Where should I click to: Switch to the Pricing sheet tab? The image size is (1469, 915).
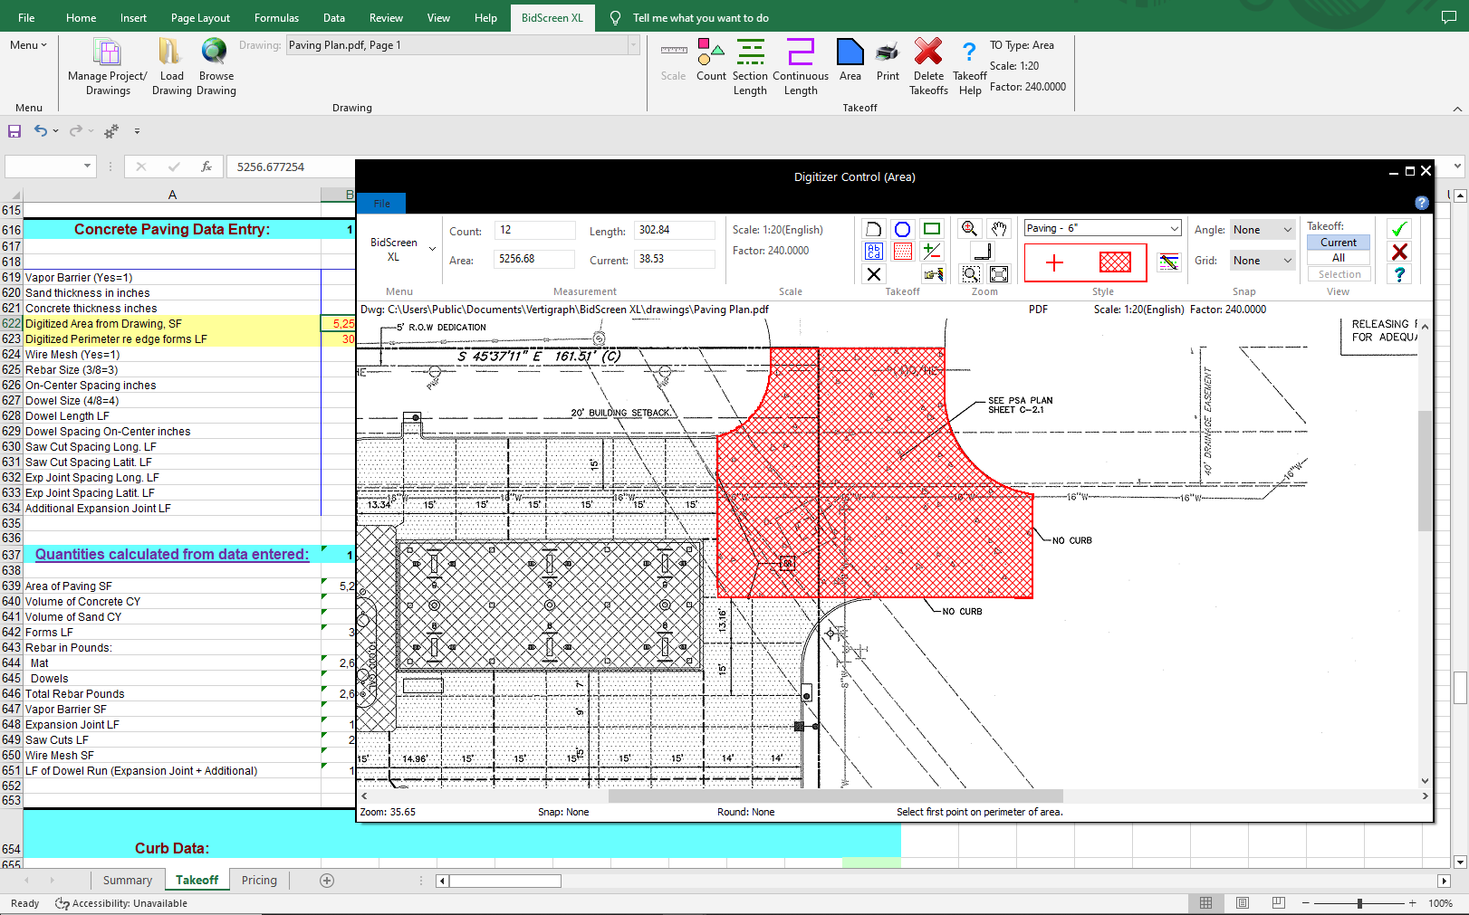tap(259, 880)
